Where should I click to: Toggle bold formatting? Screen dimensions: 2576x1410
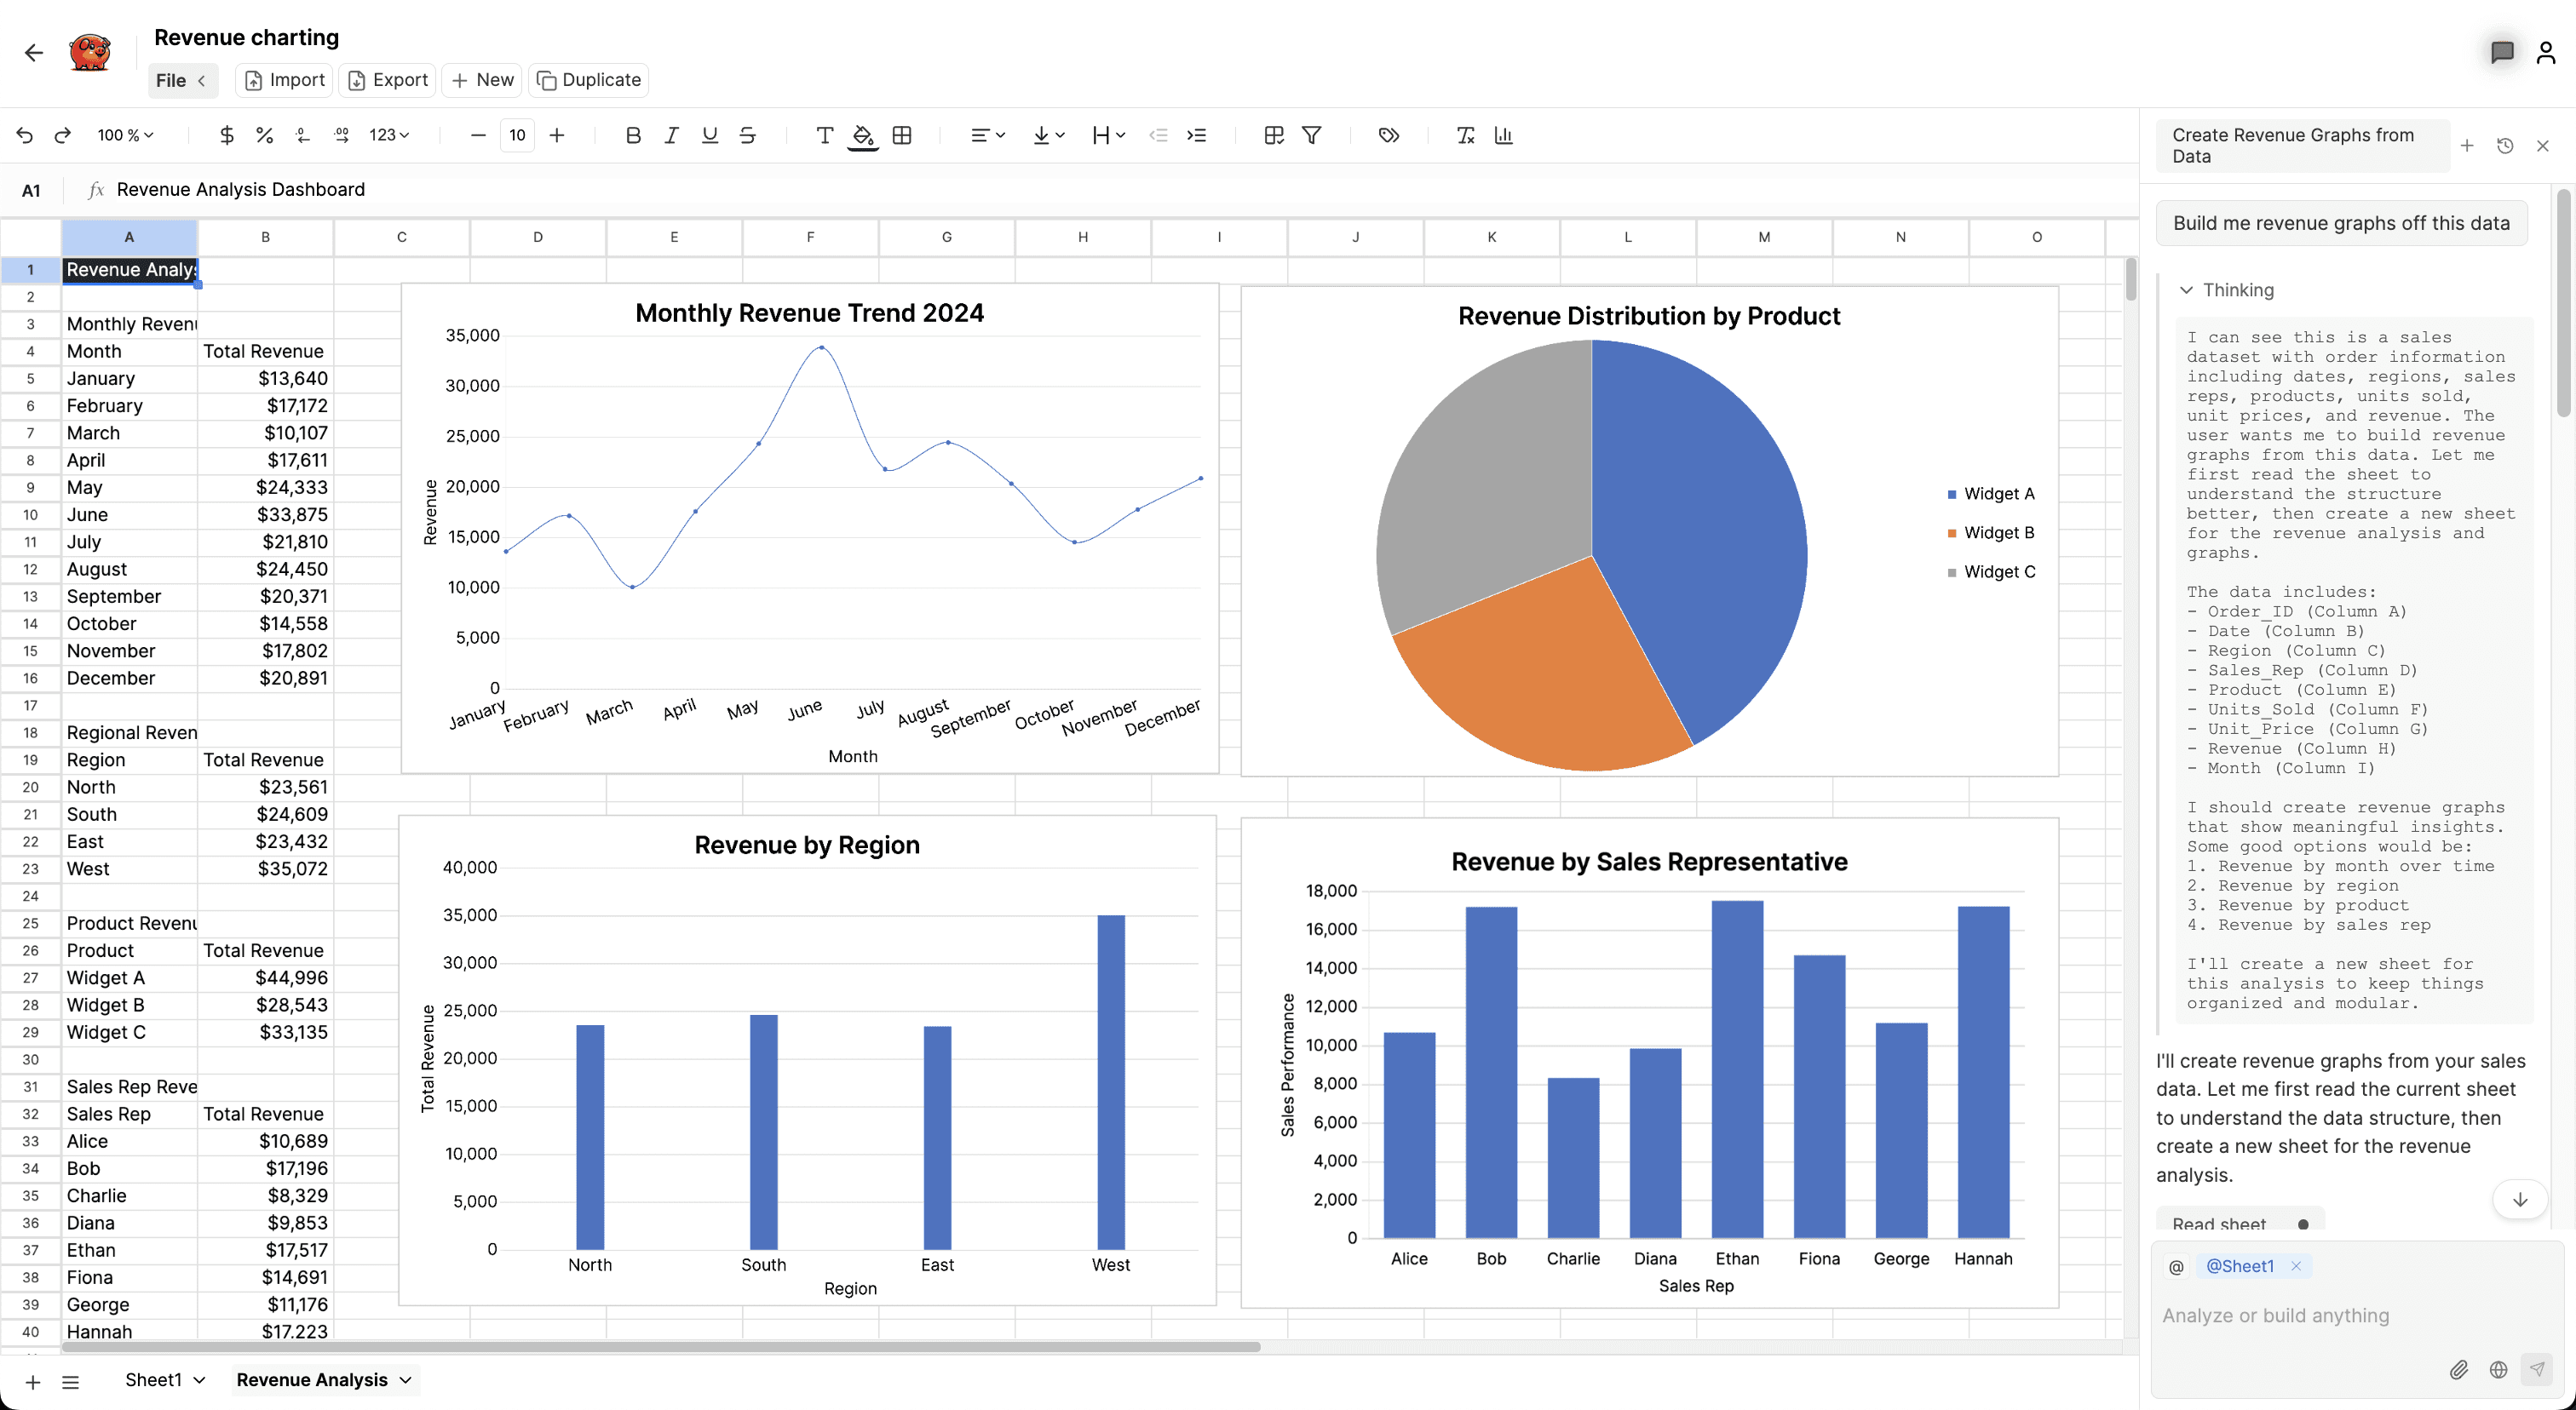[x=632, y=135]
